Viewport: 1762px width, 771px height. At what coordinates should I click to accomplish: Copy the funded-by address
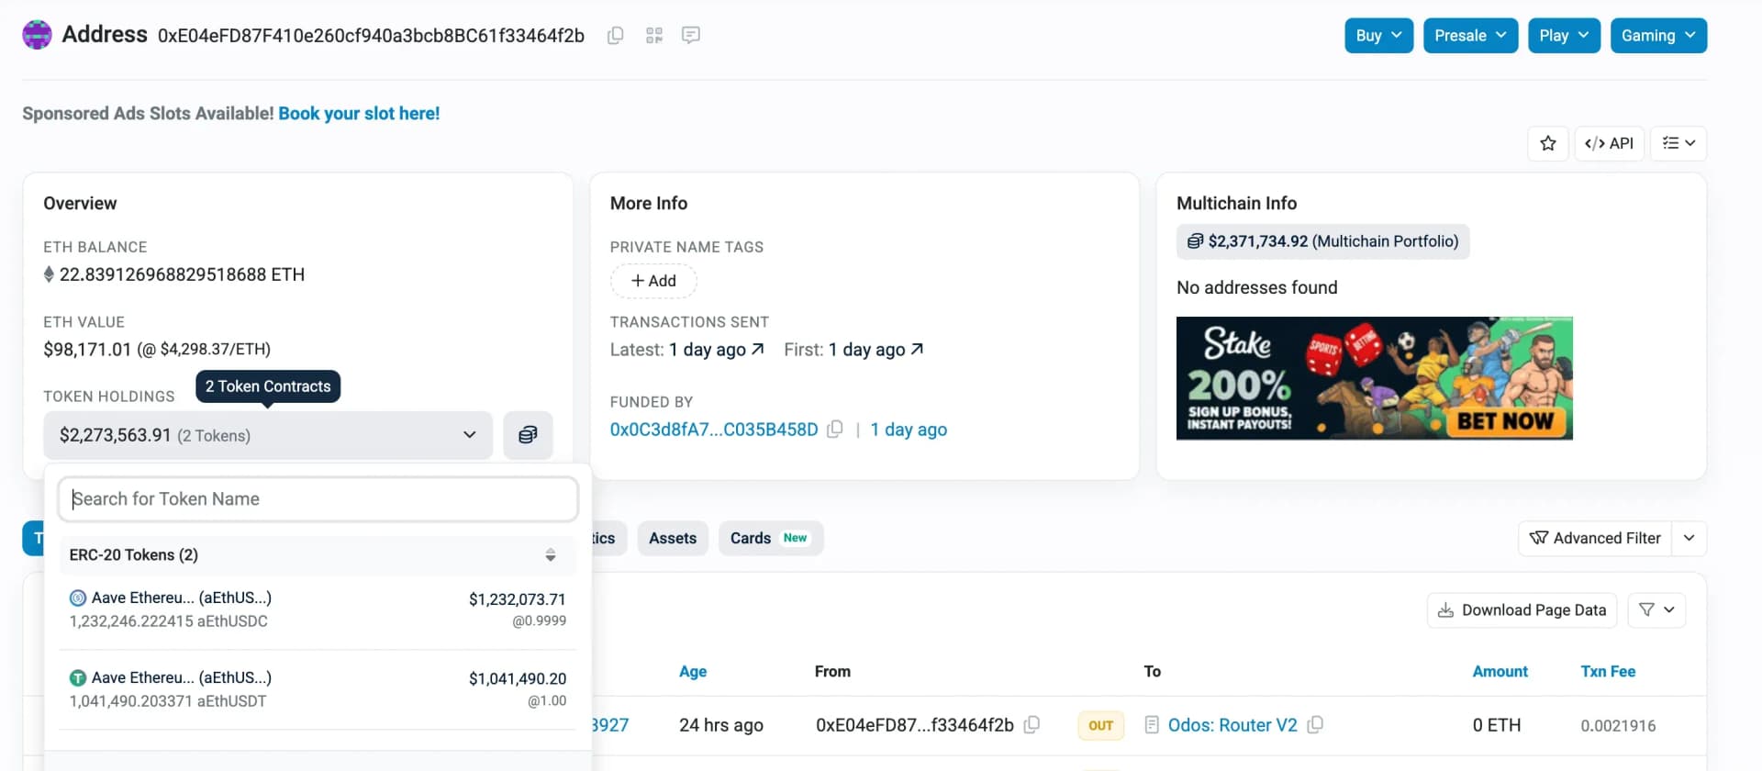[834, 430]
